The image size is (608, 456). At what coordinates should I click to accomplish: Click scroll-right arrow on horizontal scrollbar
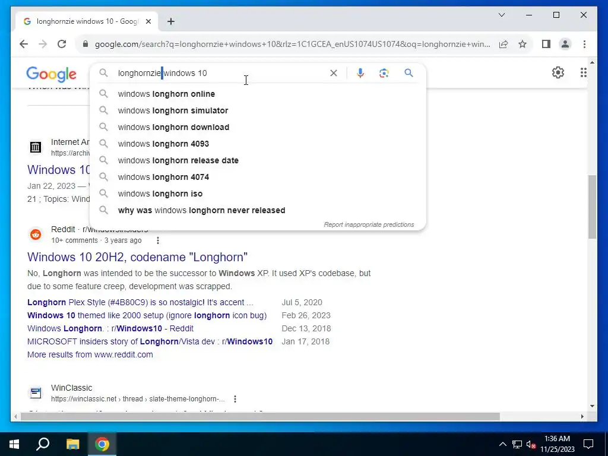point(582,417)
